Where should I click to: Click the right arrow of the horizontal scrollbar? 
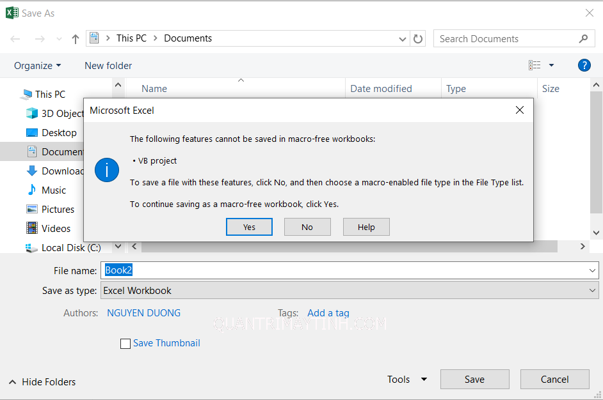click(x=583, y=247)
